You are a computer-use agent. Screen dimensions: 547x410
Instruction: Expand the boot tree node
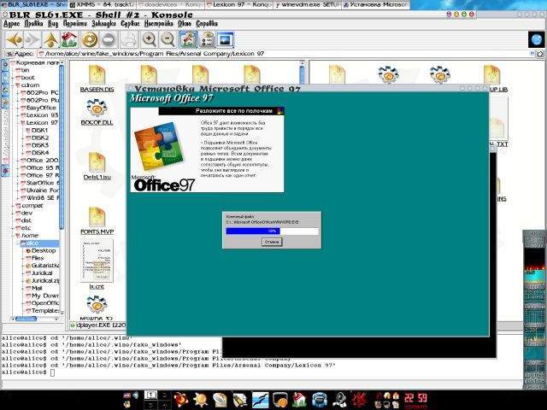14,78
